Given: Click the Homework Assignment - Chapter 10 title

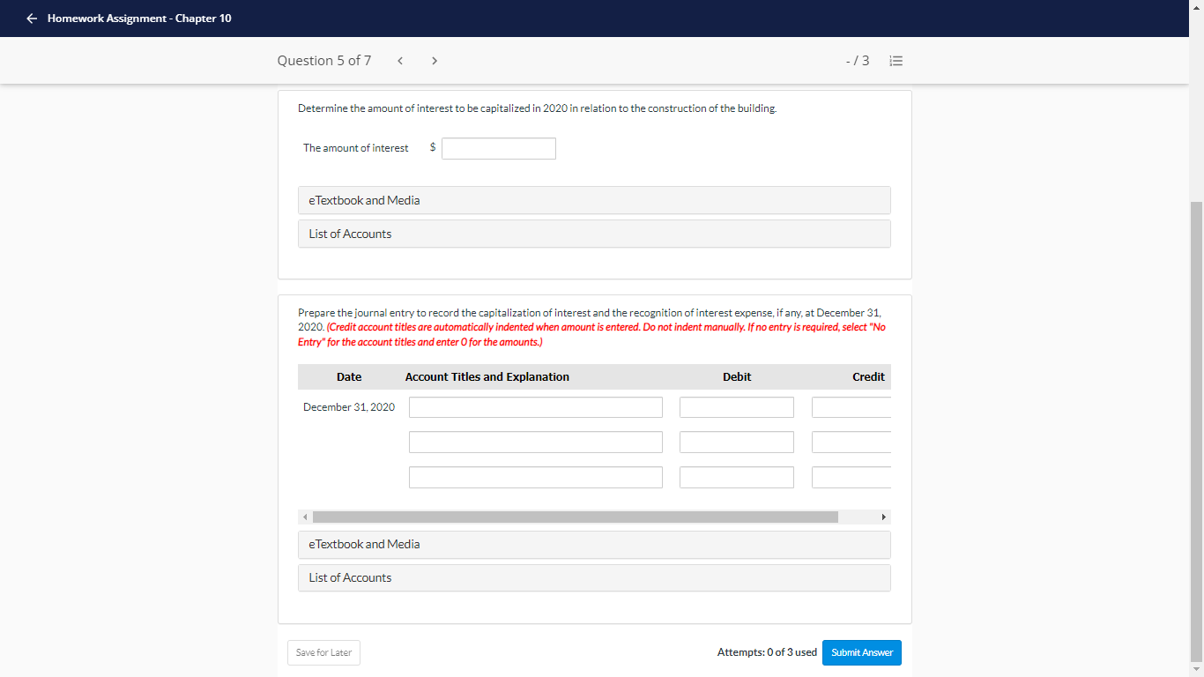Looking at the screenshot, I should point(141,18).
